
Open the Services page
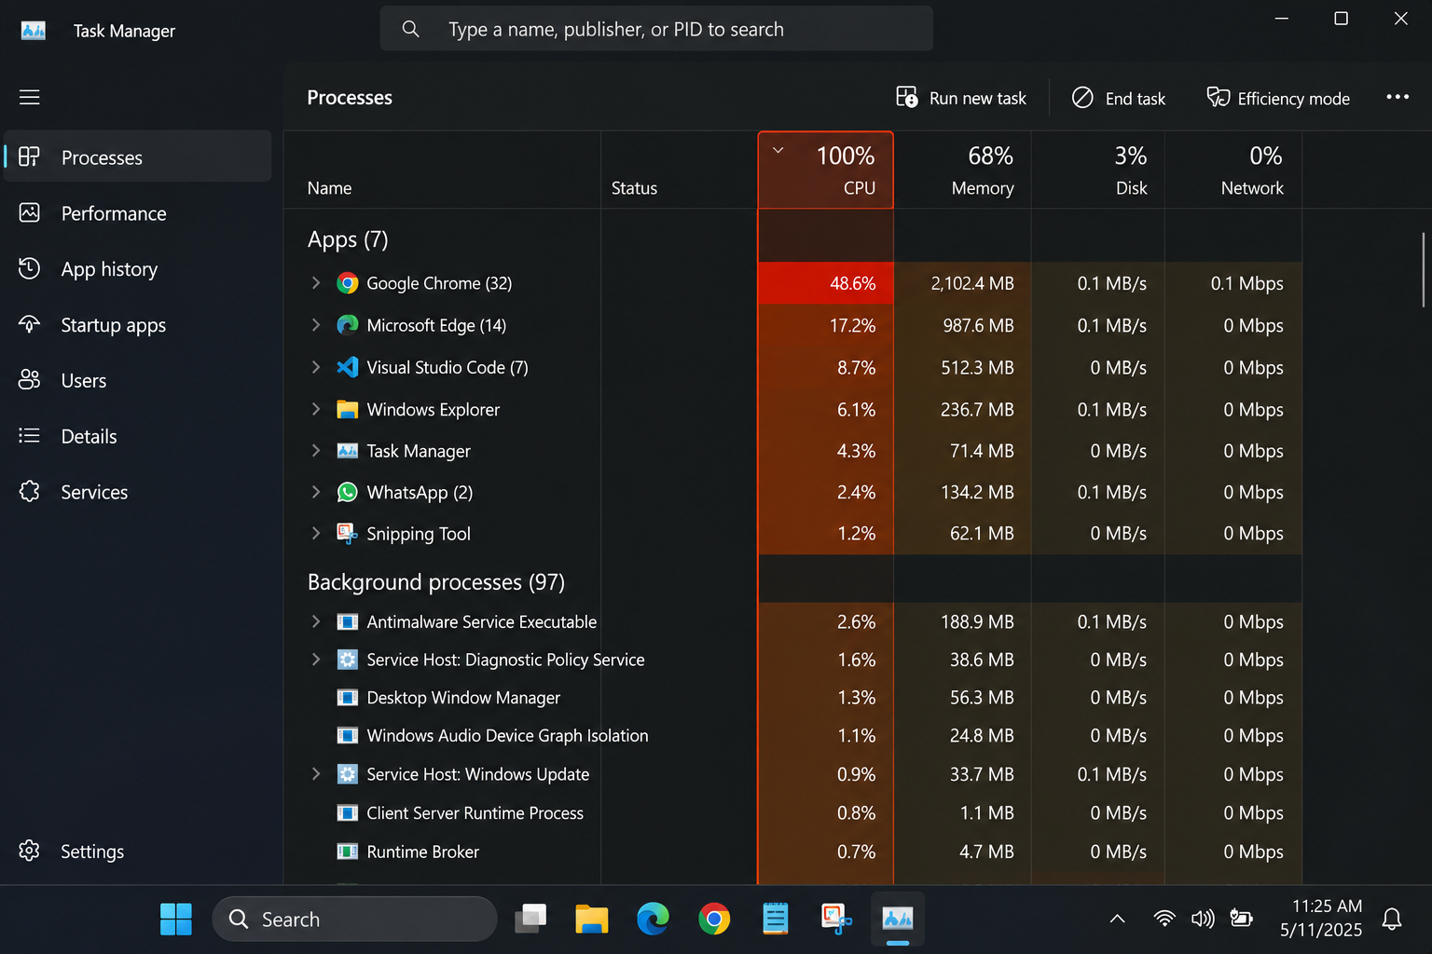138,492
